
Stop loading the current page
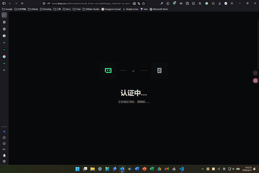(x=22, y=3)
